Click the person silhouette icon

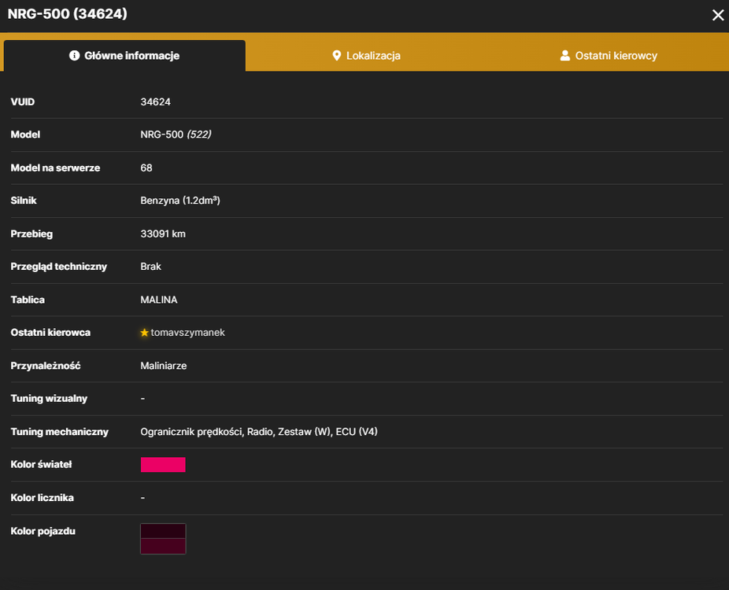click(x=565, y=56)
